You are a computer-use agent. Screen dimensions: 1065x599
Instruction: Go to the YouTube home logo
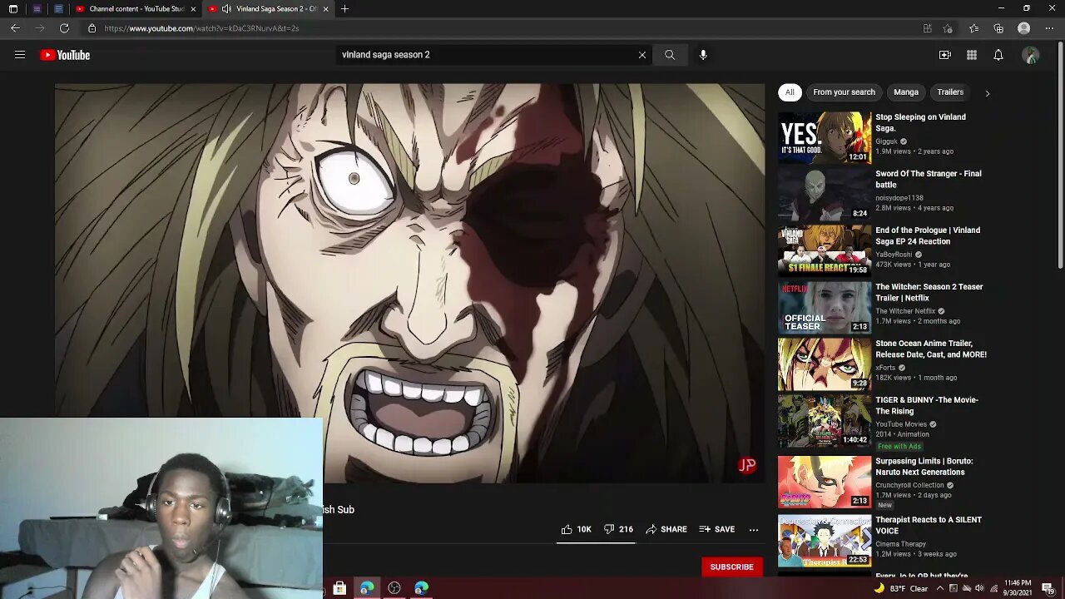click(x=65, y=55)
